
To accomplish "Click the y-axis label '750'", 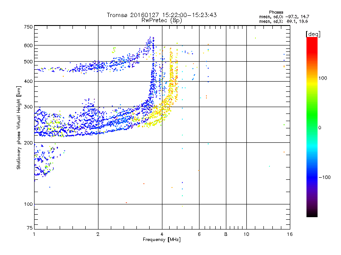I will click(28, 27).
